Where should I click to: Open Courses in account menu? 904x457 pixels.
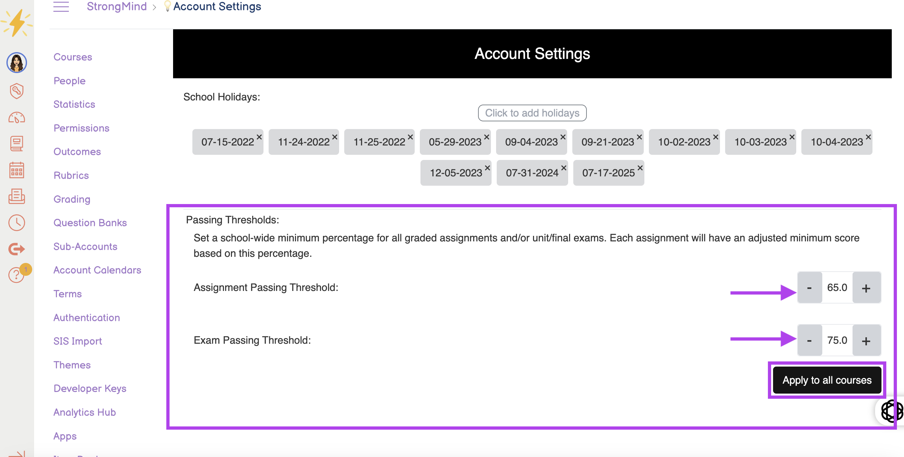pyautogui.click(x=73, y=57)
